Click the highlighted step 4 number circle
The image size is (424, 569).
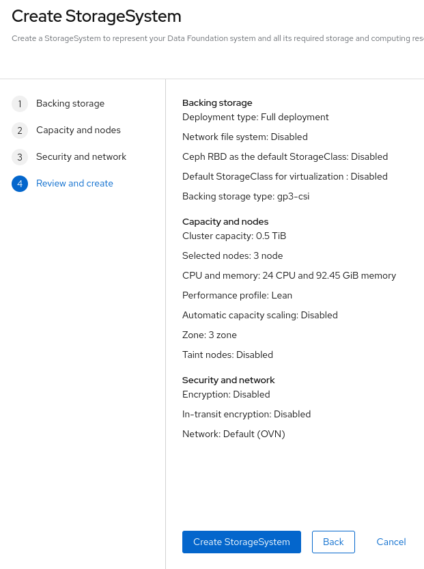[20, 184]
